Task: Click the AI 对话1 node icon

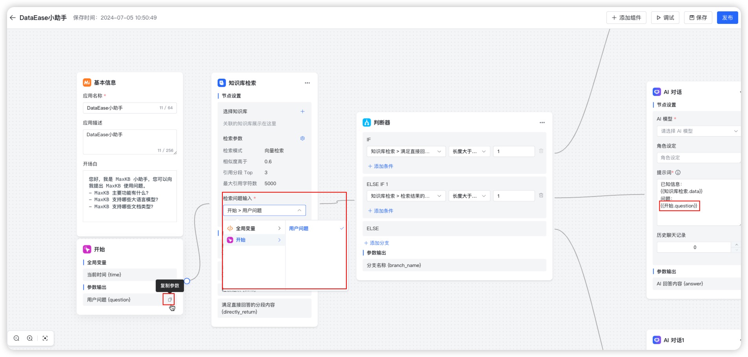Action: pos(657,340)
